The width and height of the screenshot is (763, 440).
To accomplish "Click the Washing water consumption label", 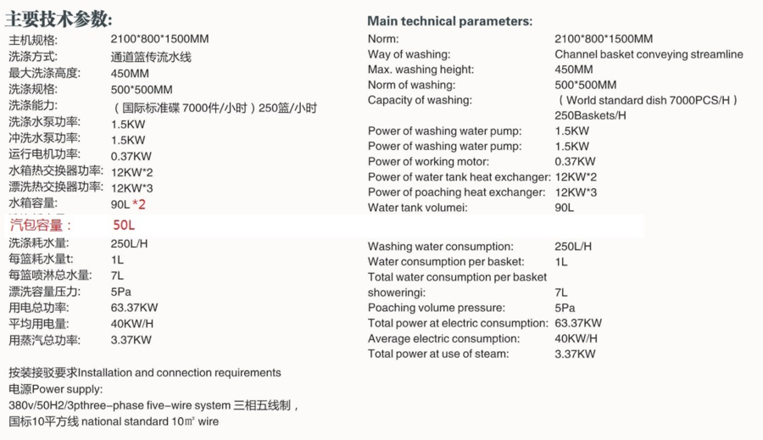I will (440, 247).
